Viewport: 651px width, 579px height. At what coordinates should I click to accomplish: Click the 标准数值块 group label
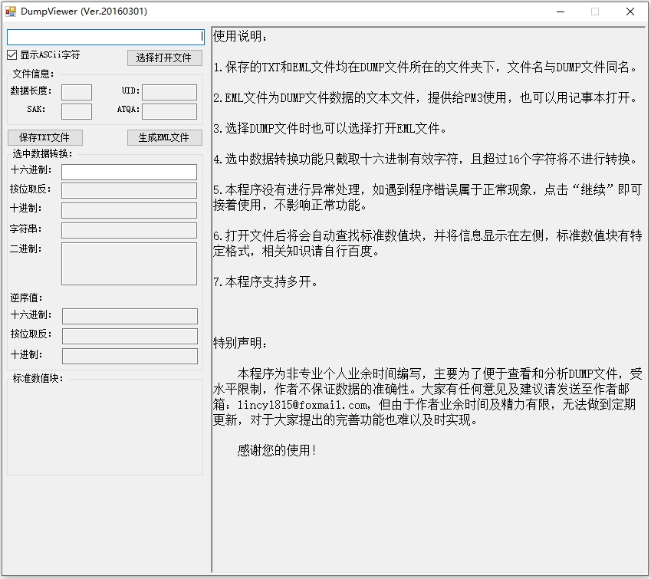click(x=38, y=378)
